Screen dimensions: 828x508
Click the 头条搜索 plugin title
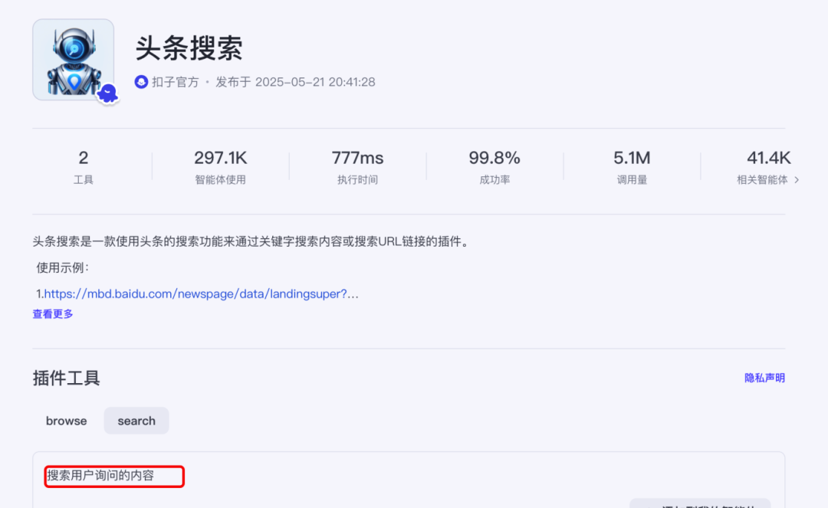189,48
